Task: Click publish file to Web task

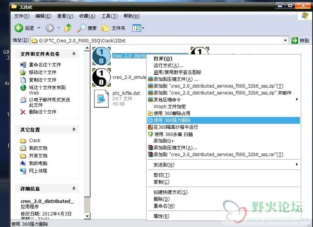Action: click(x=47, y=90)
